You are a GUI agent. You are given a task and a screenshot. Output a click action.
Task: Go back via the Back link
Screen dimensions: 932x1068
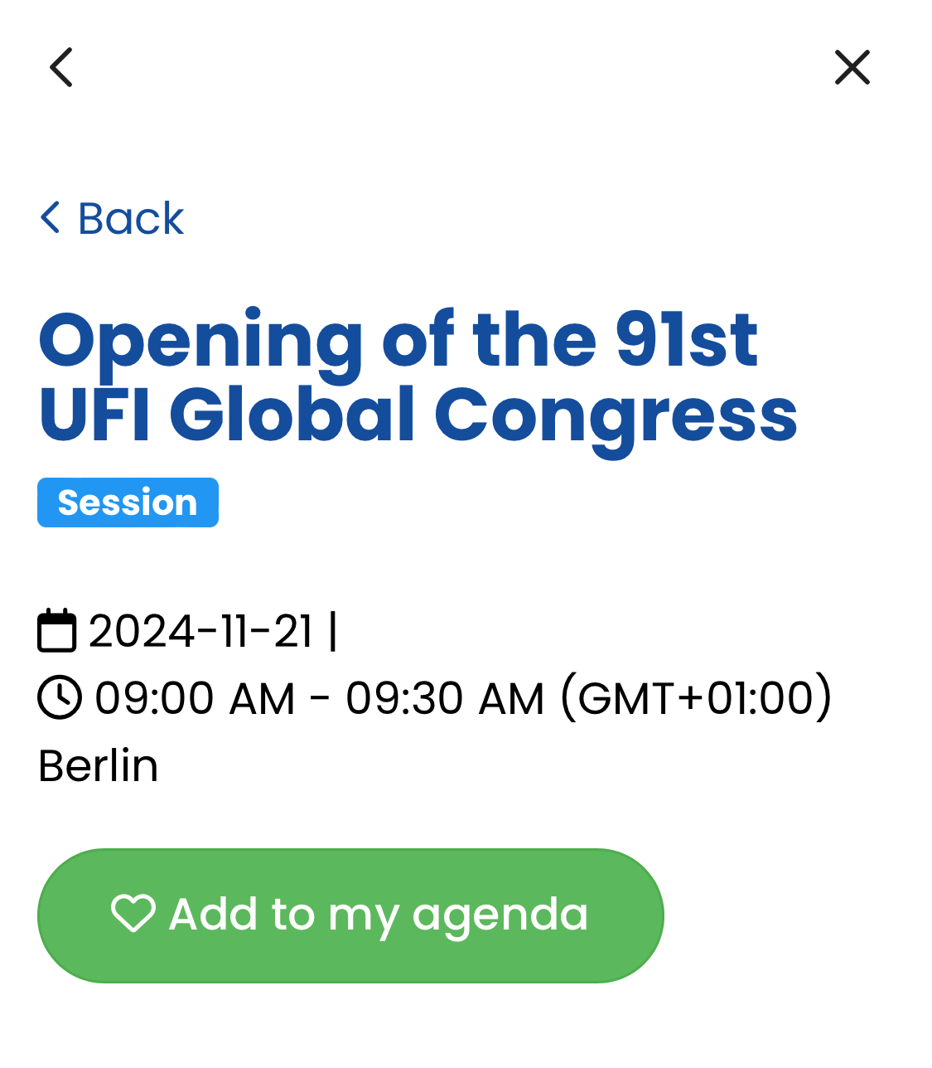(x=130, y=219)
